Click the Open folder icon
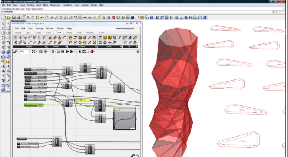Viewport: 288px width, 157px height. tap(9, 17)
